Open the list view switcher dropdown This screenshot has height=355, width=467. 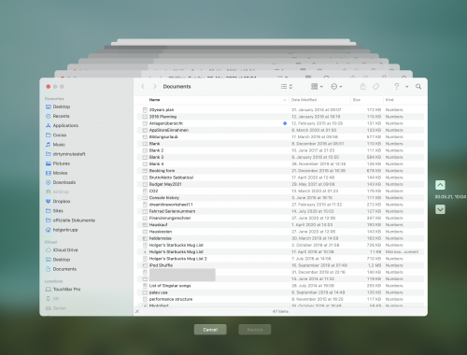click(287, 87)
